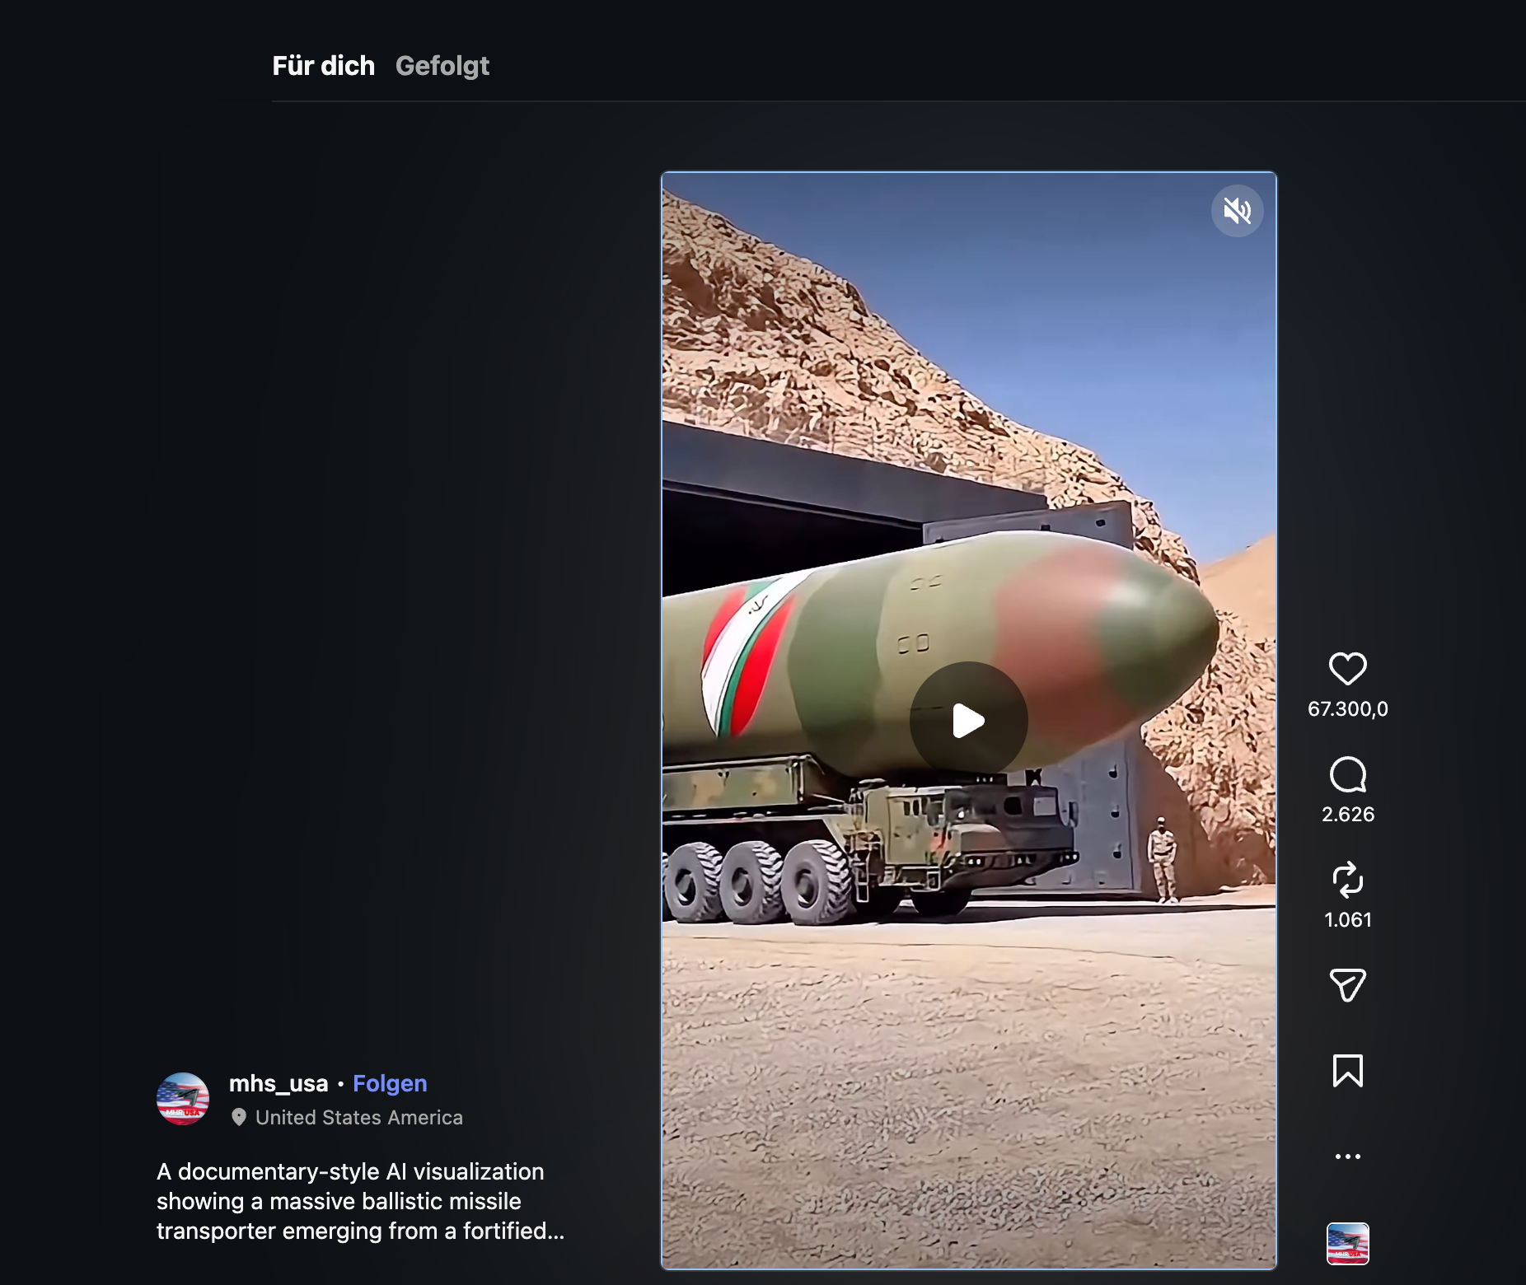Visit the mhs_usa username link
The image size is (1526, 1285).
pos(279,1084)
